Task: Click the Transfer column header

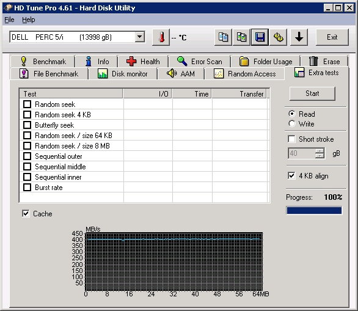Action: coord(239,94)
